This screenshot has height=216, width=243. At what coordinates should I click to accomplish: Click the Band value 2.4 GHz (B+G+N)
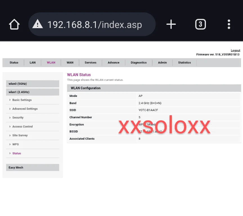tap(150, 103)
